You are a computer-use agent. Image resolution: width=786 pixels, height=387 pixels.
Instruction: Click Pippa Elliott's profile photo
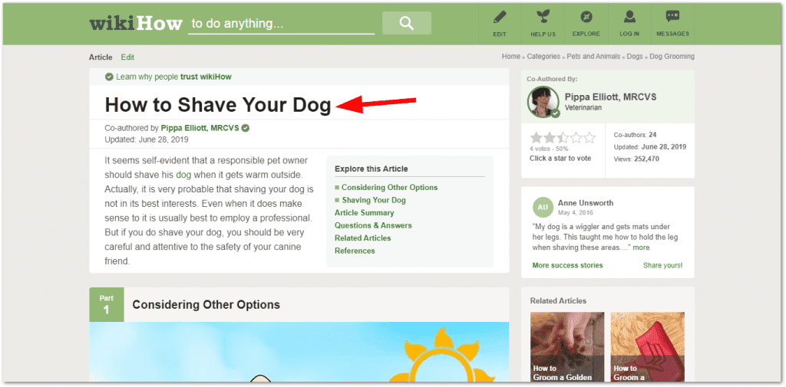543,102
